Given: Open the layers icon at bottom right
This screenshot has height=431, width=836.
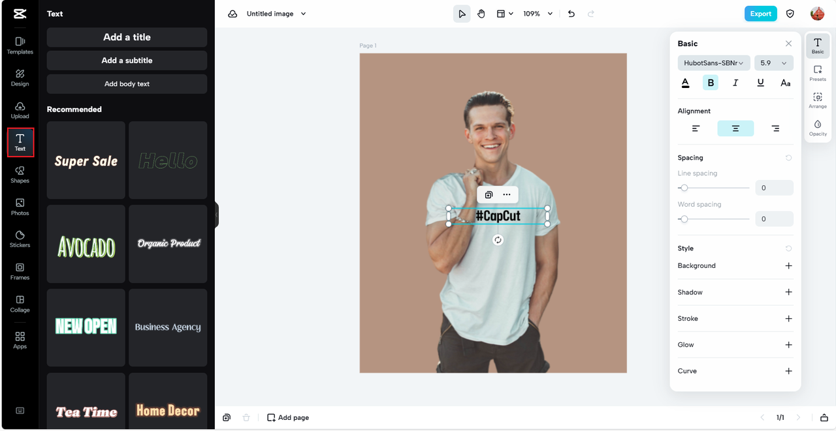Looking at the screenshot, I should point(824,417).
